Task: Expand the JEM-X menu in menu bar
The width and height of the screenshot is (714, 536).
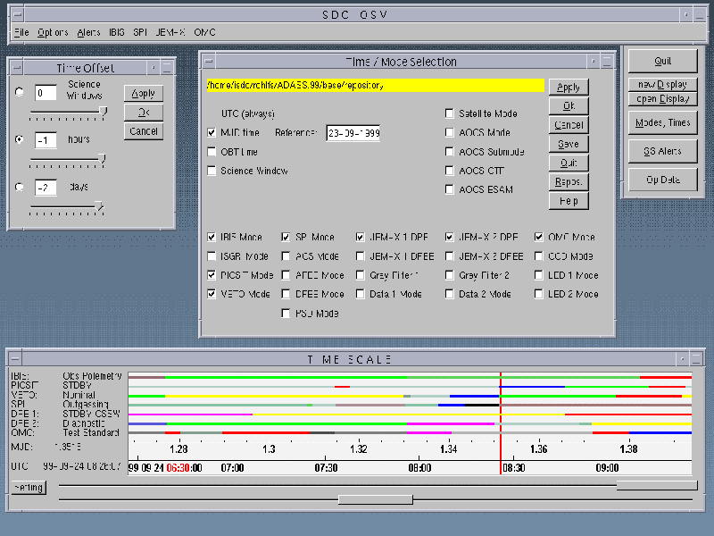Action: [170, 32]
